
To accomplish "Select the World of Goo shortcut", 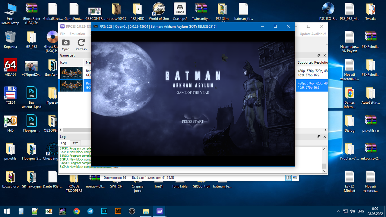I will pos(159,12).
